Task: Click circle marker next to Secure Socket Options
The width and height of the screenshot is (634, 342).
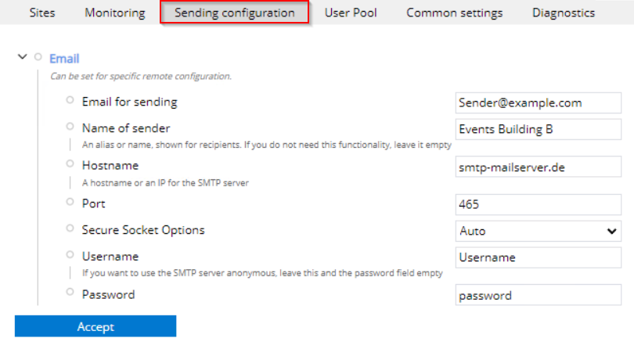Action: pos(70,229)
